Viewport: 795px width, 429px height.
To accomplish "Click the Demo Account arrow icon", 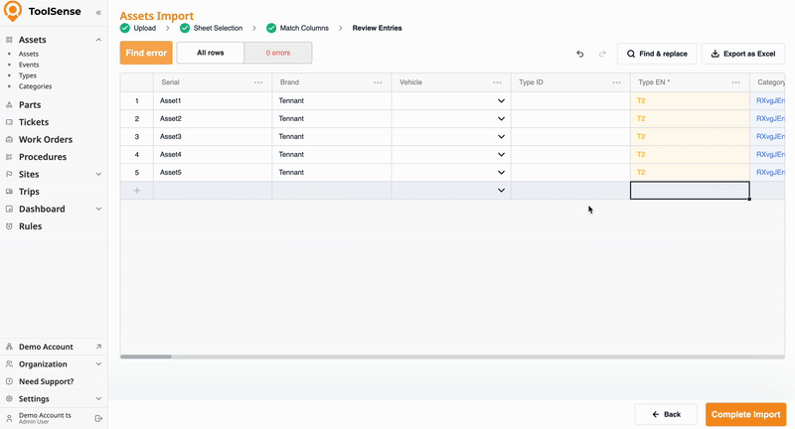I will coord(98,347).
